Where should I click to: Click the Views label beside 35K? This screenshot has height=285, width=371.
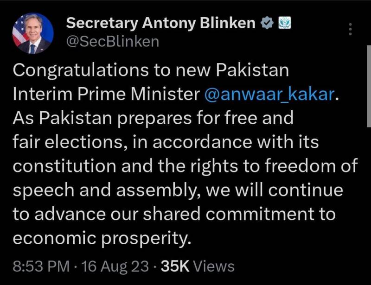[214, 266]
